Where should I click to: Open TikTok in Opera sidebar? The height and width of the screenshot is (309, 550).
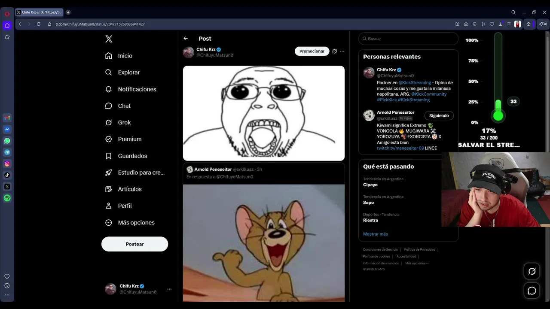click(7, 175)
